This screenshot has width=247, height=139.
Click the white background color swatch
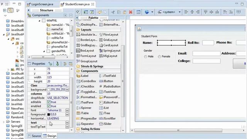(49, 90)
